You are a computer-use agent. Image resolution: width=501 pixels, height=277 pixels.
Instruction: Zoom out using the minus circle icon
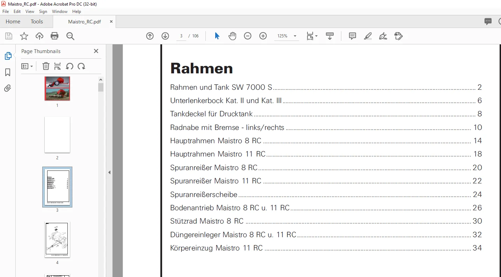coord(248,36)
